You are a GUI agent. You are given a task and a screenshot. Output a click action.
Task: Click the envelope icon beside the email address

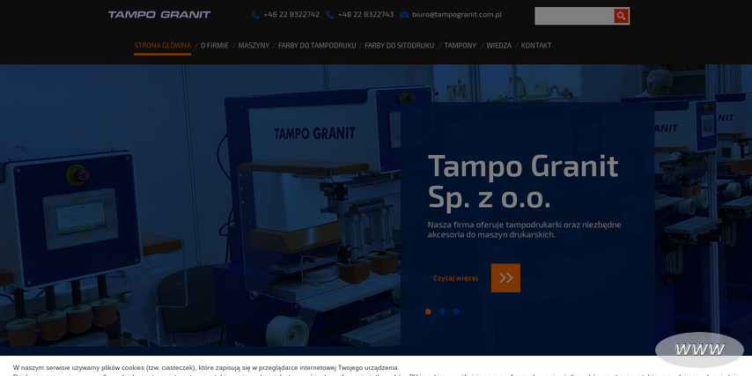404,15
